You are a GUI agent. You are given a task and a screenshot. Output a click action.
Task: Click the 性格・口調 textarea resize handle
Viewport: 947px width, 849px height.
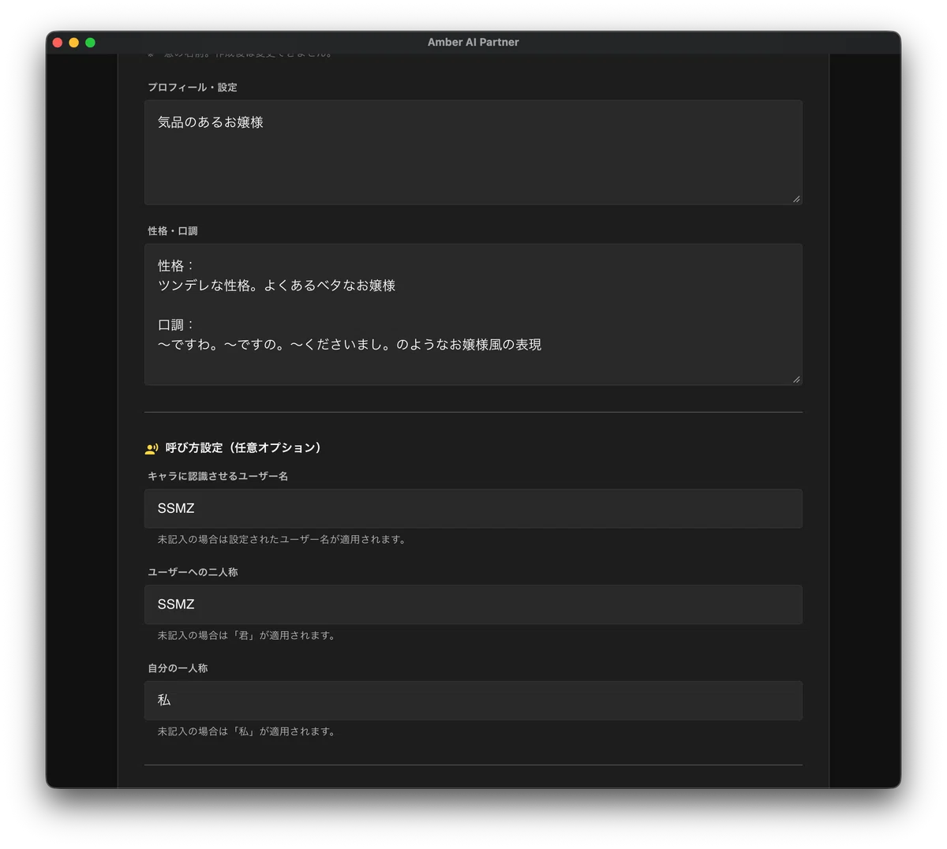[x=796, y=379]
